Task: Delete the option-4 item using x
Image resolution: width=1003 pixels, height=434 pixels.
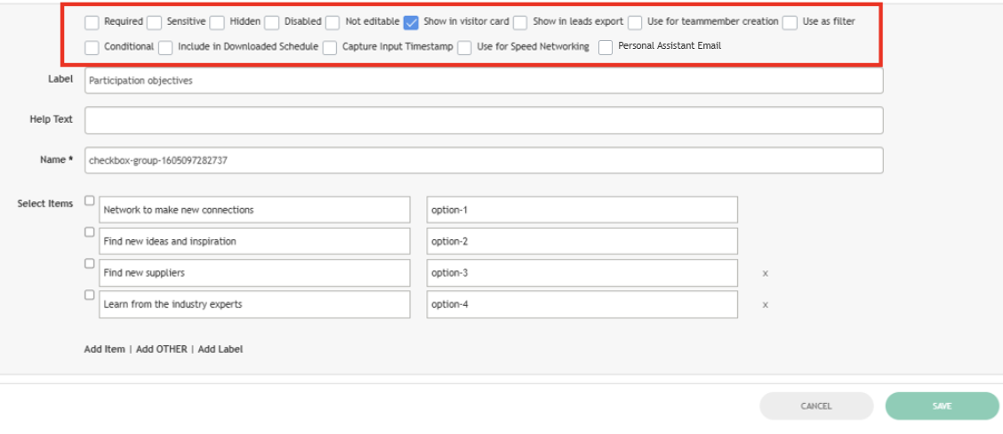Action: click(x=765, y=305)
